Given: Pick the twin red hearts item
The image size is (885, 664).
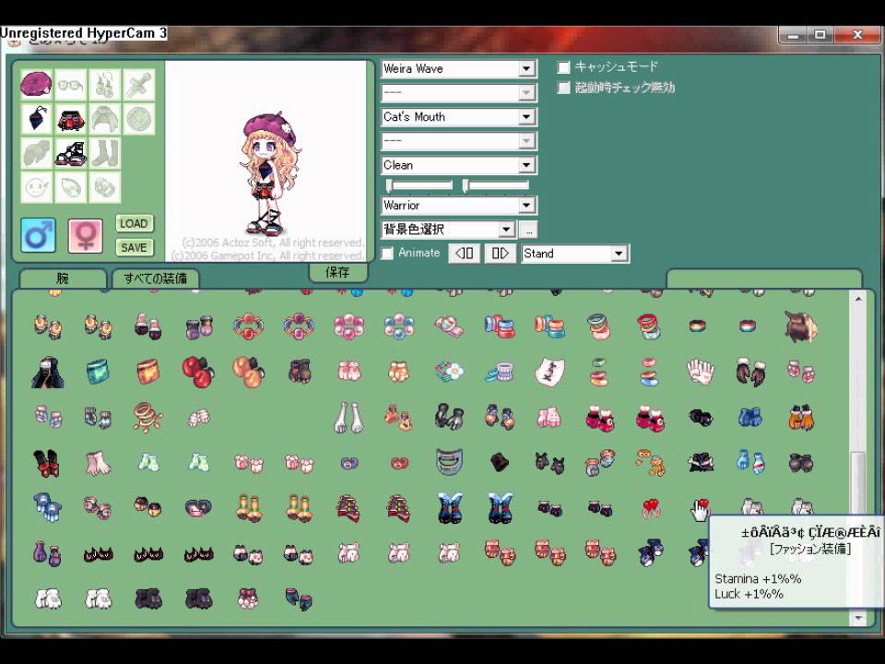Looking at the screenshot, I should 650,508.
